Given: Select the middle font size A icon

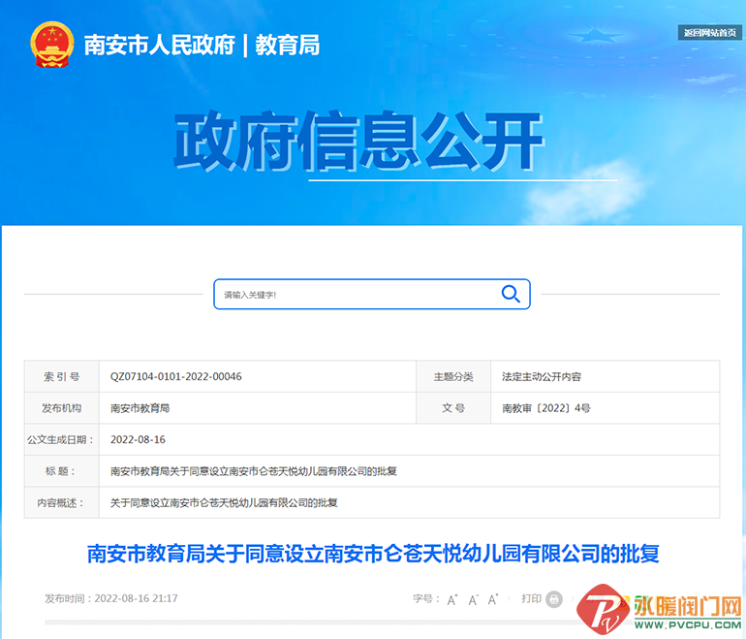Looking at the screenshot, I should tap(473, 599).
